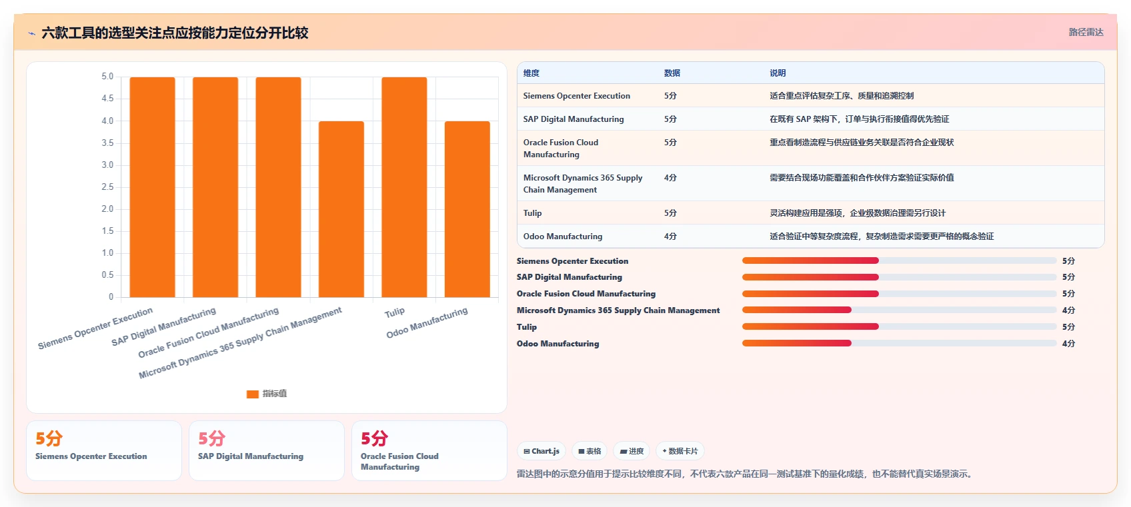The width and height of the screenshot is (1131, 507).
Task: Click the description starting 重点看制造流程与供应链
Action: 862,143
